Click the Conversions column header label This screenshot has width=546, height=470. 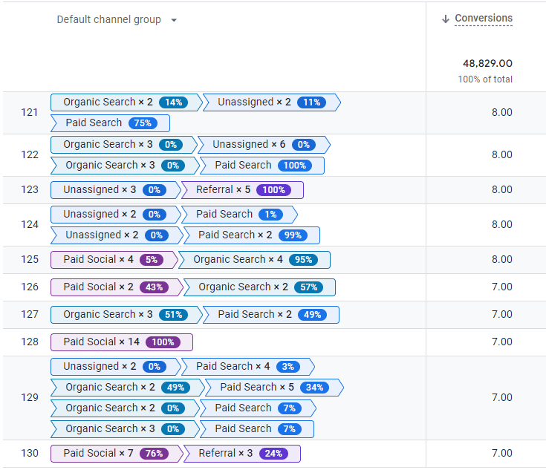point(483,19)
